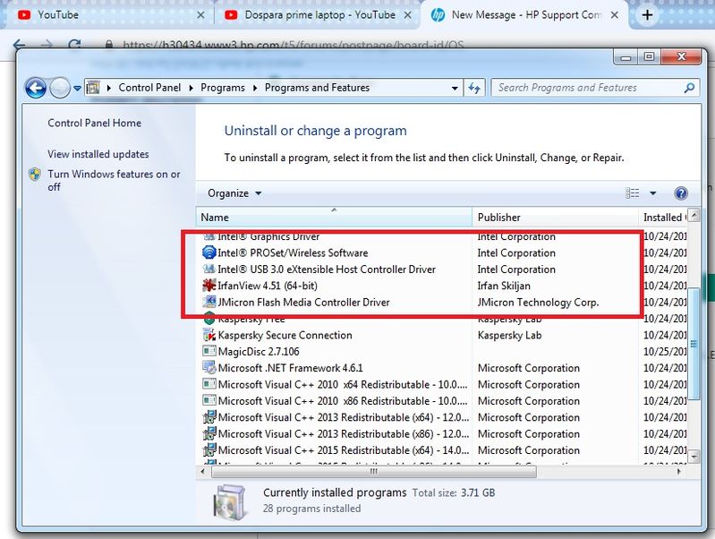
Task: Switch to New Message - HP Support tab
Action: [524, 14]
